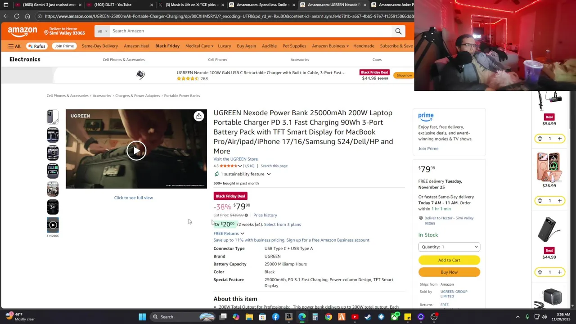This screenshot has width=576, height=324.
Task: Open Portable Power Banks breadcrumb
Action: [x=182, y=95]
